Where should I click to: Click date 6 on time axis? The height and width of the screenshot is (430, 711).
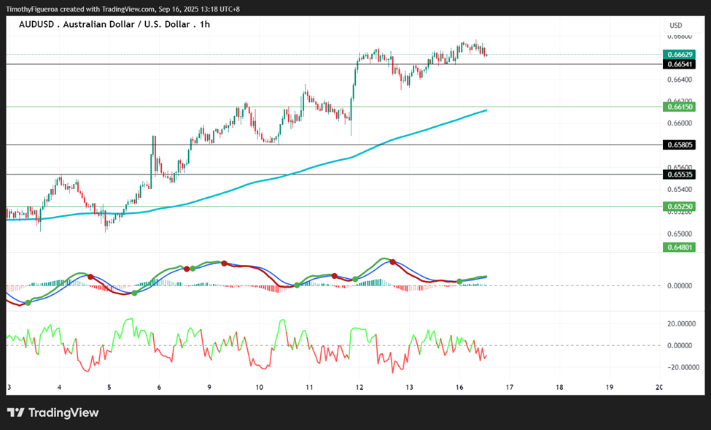tap(159, 388)
